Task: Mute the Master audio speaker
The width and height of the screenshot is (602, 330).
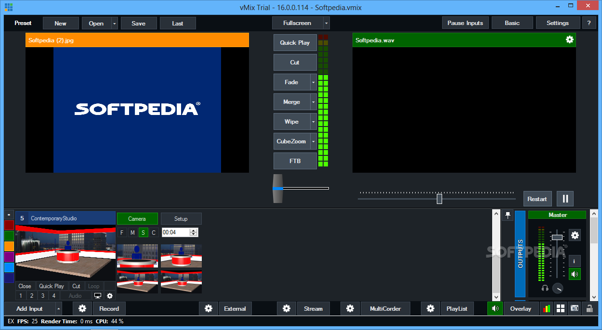Action: 575,274
